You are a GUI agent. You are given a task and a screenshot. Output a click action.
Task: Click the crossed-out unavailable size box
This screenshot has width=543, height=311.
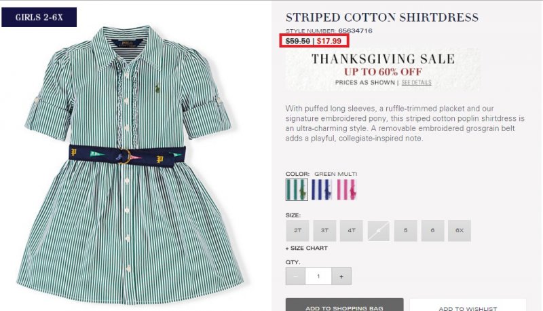[x=379, y=230]
